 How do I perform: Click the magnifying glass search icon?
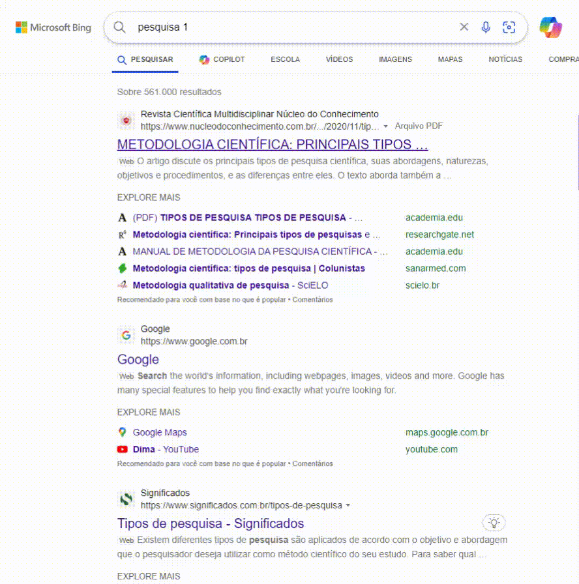[119, 27]
